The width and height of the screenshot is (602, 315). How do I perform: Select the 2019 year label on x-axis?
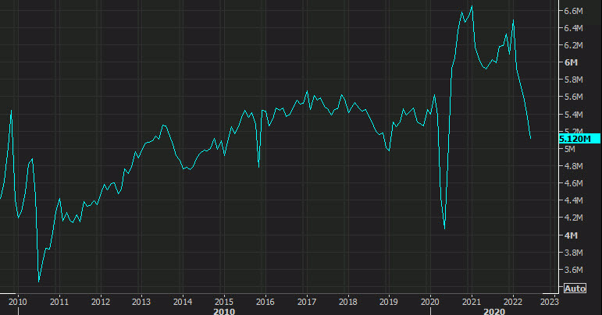pyautogui.click(x=389, y=301)
